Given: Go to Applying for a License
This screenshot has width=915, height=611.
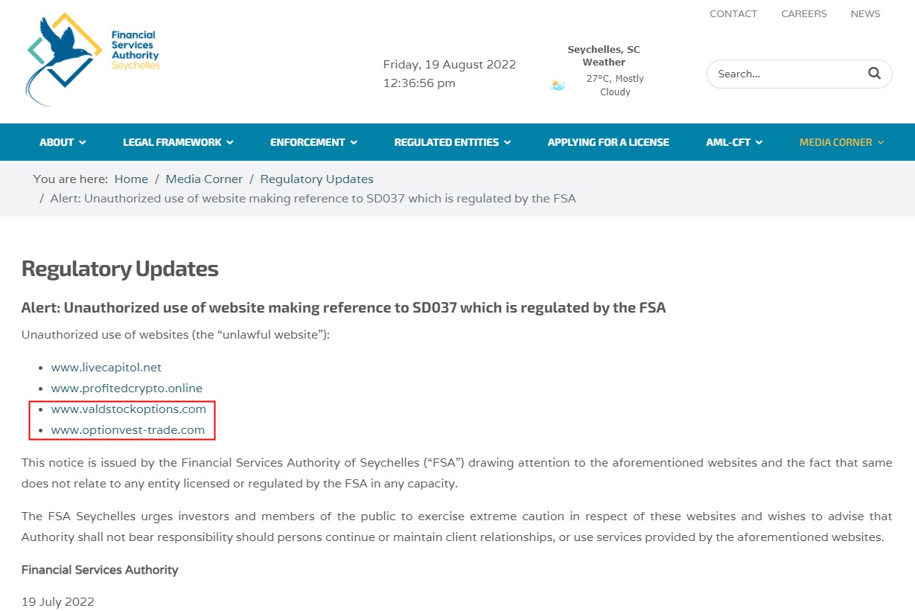Looking at the screenshot, I should [608, 142].
